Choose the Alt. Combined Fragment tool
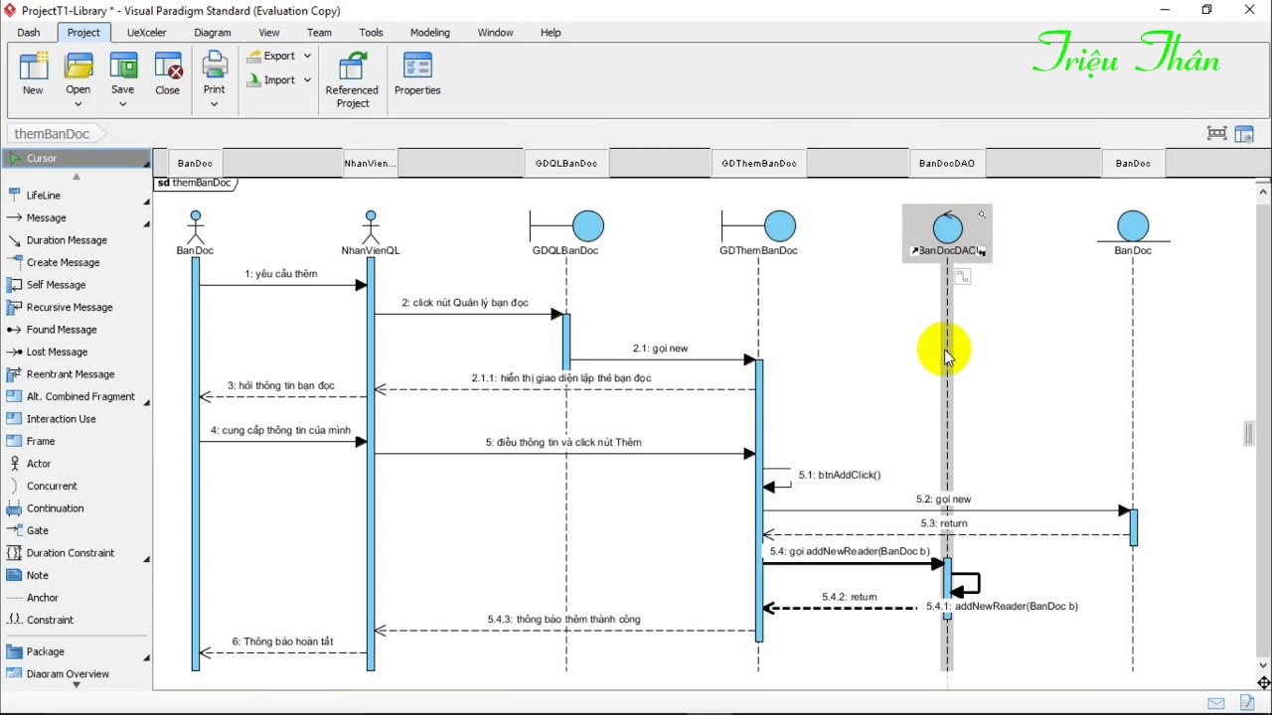 click(80, 396)
